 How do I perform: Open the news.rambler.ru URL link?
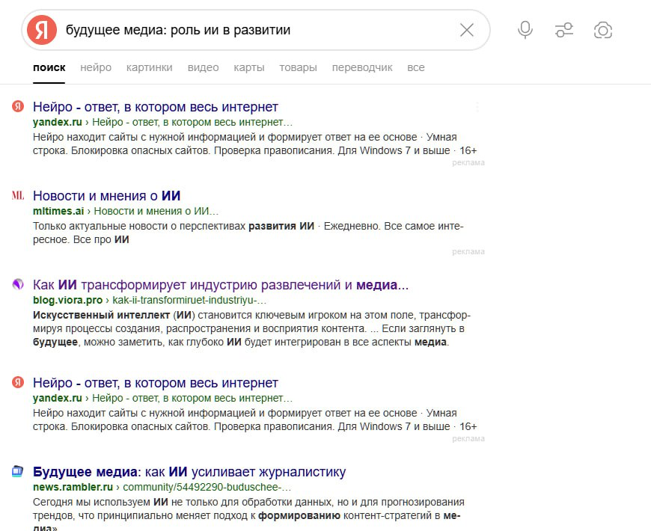point(162,487)
